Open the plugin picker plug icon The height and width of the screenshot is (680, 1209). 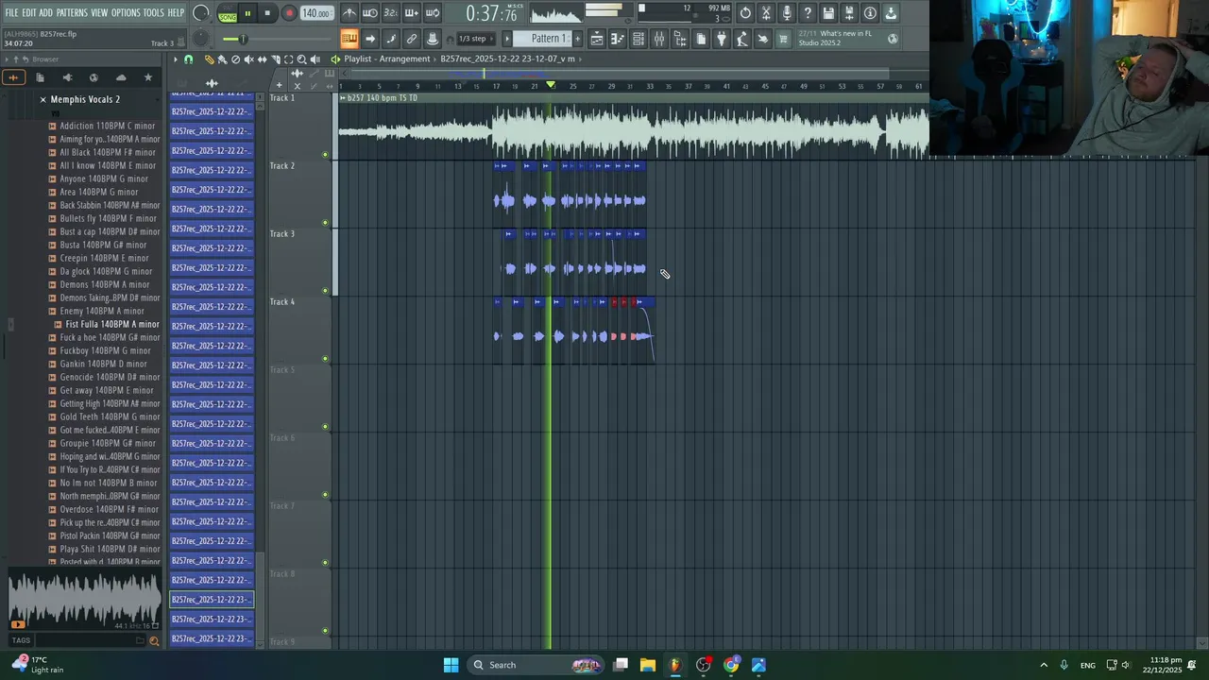coord(722,39)
